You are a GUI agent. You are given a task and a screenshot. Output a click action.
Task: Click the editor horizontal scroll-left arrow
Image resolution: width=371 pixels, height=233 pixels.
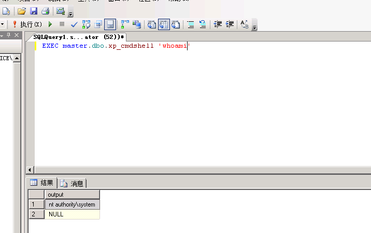[x=30, y=170]
